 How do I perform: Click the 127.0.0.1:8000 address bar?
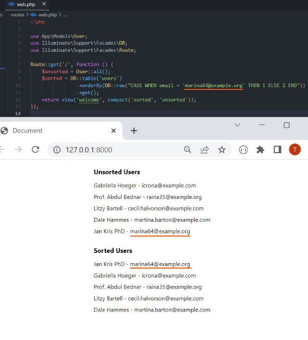116,150
